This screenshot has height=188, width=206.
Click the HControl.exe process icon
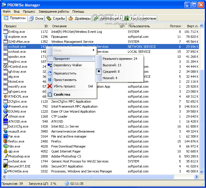[x=6, y=67]
